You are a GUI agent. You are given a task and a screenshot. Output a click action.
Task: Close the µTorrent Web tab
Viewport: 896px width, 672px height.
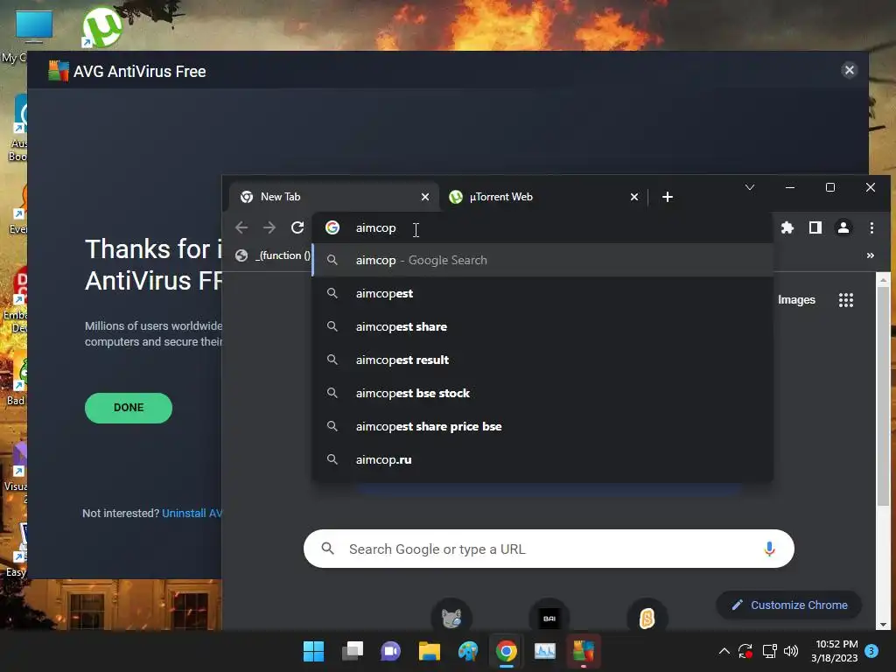[633, 197]
